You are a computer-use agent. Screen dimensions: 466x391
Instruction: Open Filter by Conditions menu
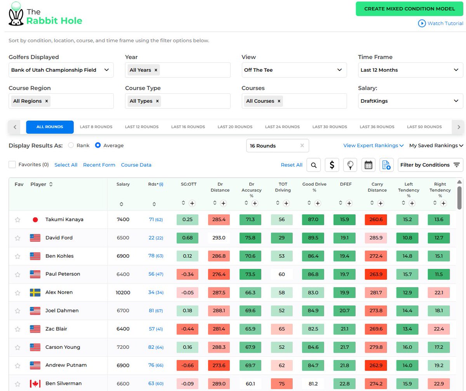(x=430, y=165)
